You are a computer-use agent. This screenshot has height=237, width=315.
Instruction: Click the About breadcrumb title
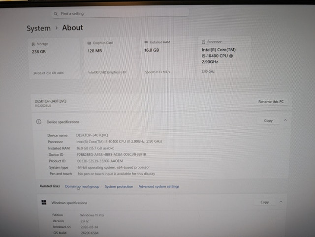click(72, 28)
